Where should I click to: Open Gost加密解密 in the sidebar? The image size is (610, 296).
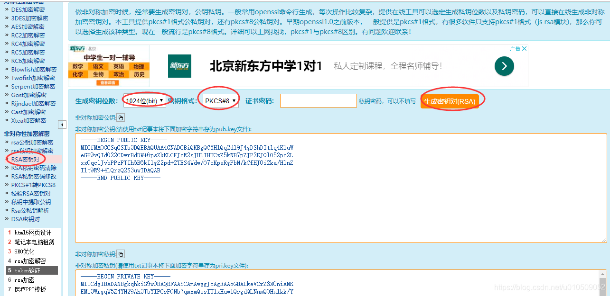point(29,95)
